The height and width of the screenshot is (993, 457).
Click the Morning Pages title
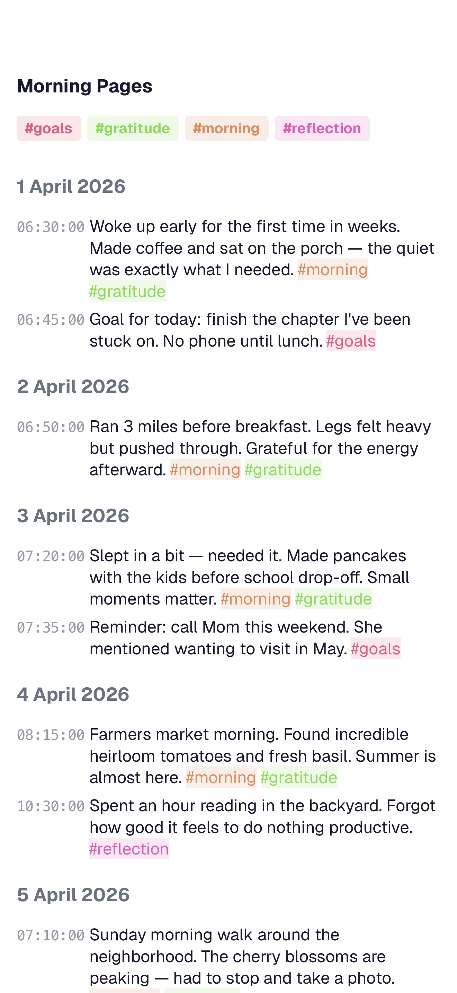point(84,86)
